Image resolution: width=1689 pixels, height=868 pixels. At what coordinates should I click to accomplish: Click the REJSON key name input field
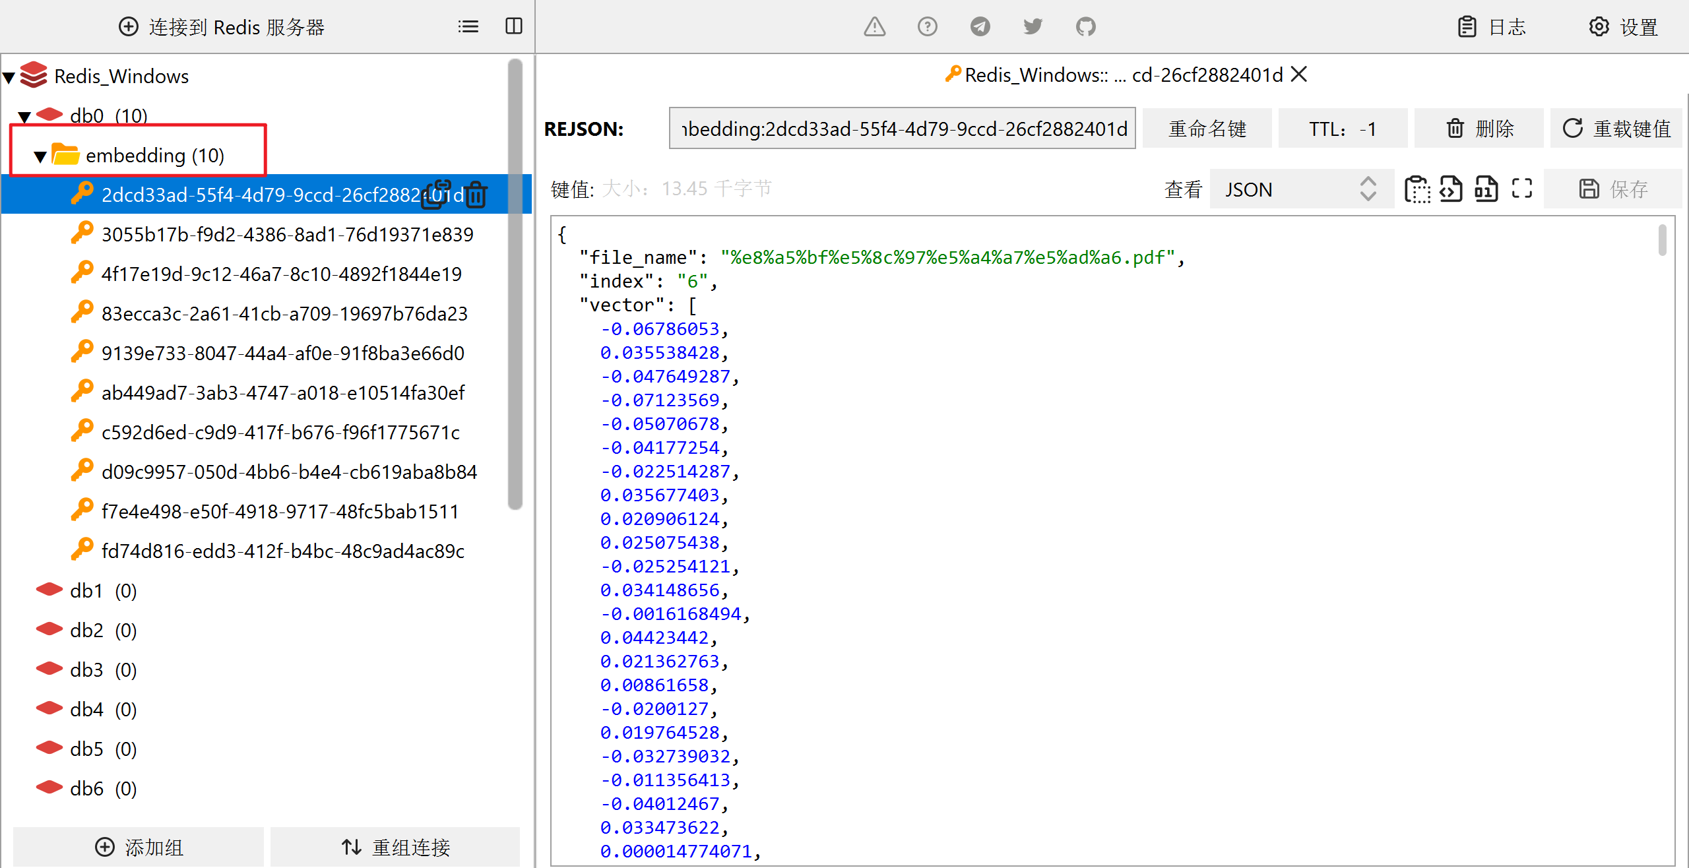click(901, 129)
